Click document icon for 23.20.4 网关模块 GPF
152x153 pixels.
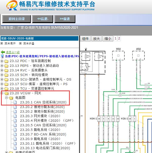[x=15, y=121]
